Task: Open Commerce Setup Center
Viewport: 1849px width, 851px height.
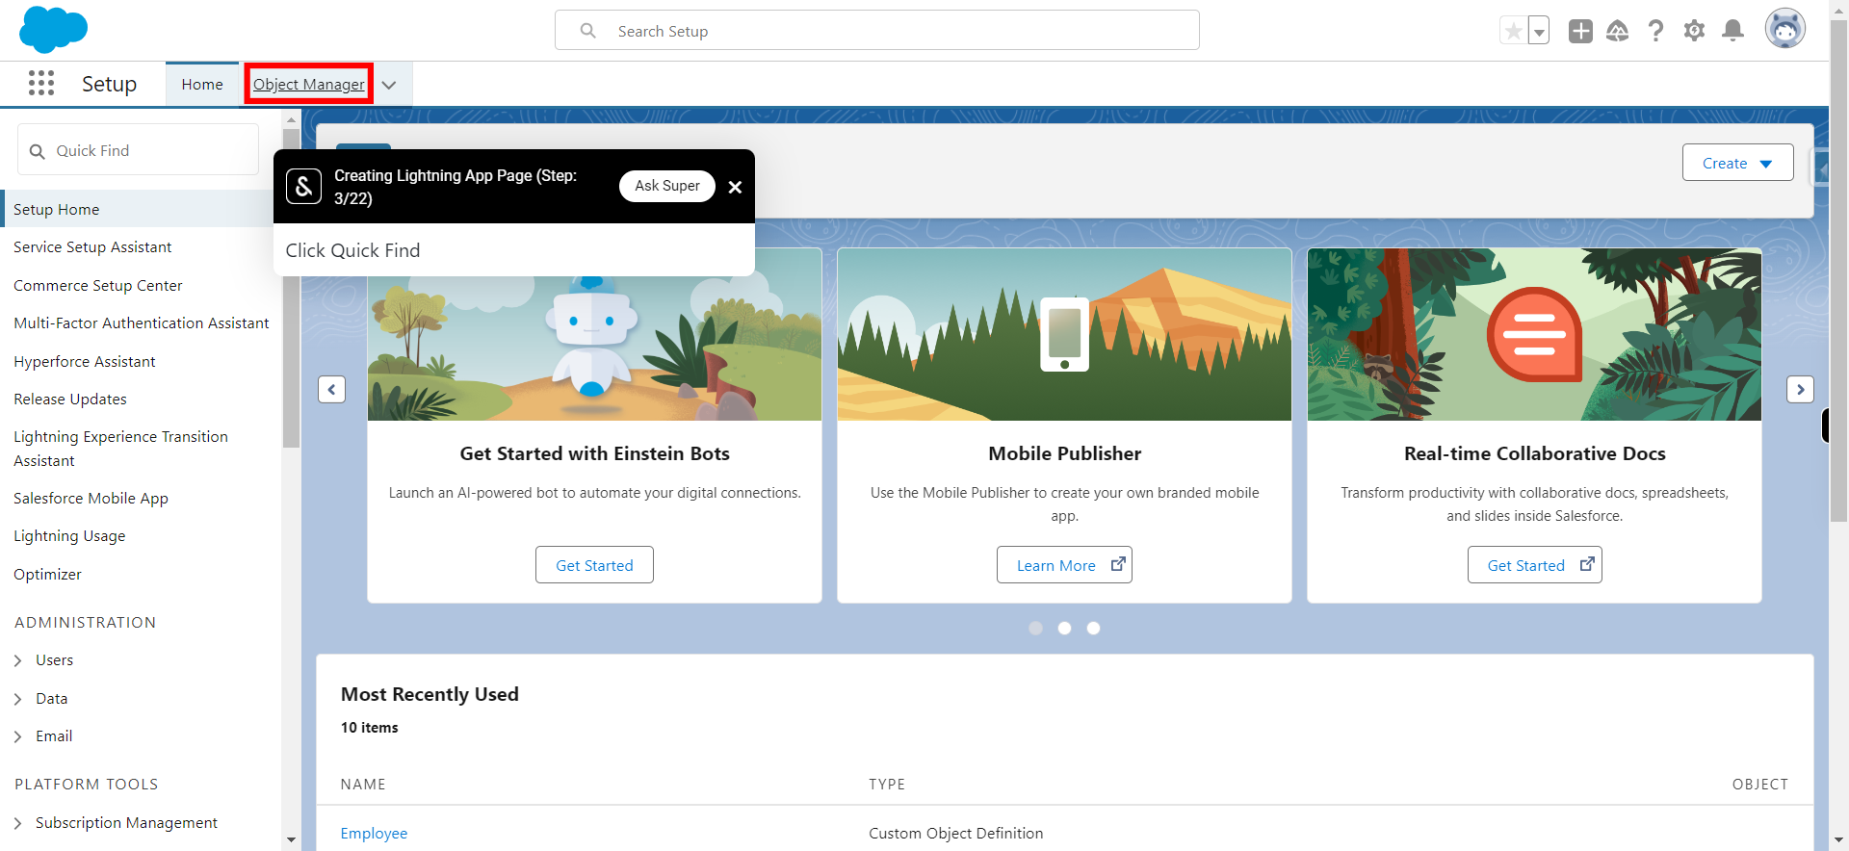Action: pyautogui.click(x=97, y=286)
